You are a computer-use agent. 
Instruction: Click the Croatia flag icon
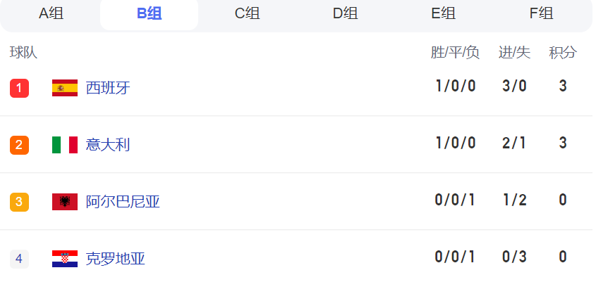tap(65, 259)
